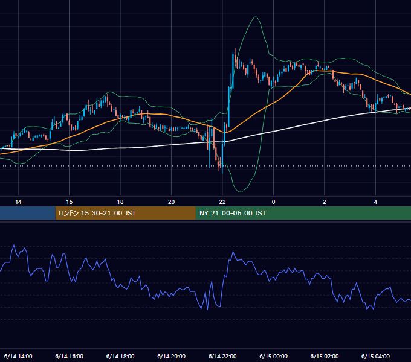Click the 22 hour label on price chart axis
The width and height of the screenshot is (411, 362).
222,202
